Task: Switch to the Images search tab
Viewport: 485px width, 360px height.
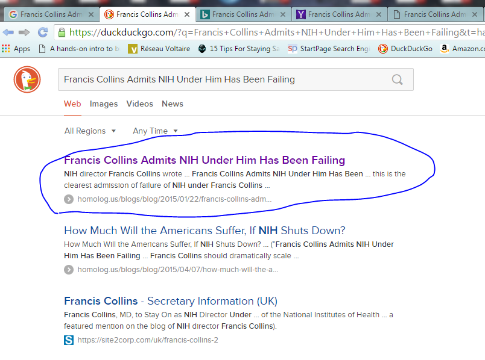Action: [x=104, y=104]
